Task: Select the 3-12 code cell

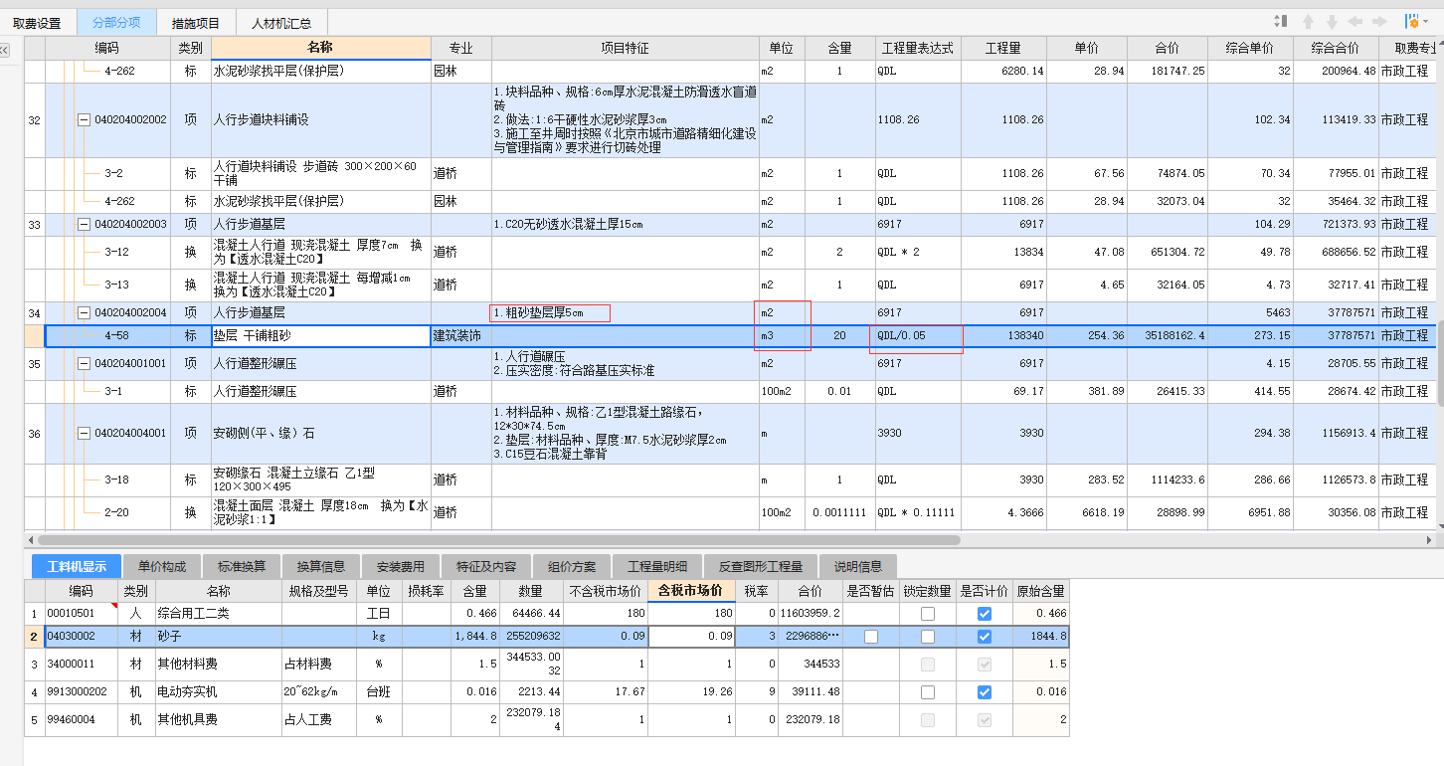Action: tap(107, 253)
